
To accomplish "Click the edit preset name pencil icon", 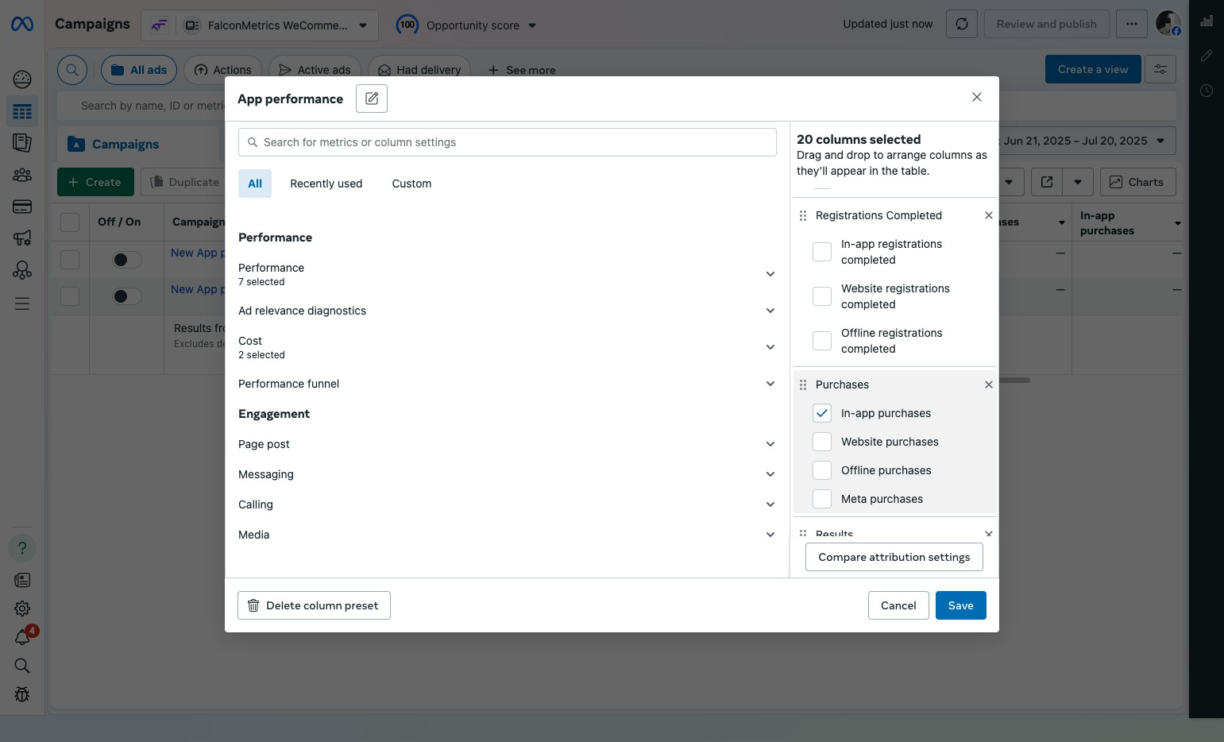I will coord(371,99).
